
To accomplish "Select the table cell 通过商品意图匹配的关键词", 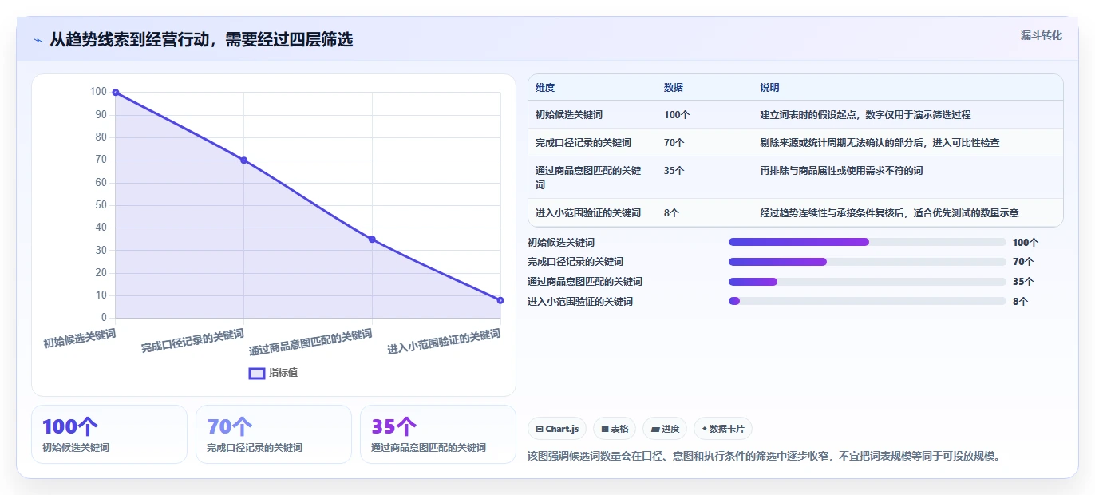I will tap(588, 177).
